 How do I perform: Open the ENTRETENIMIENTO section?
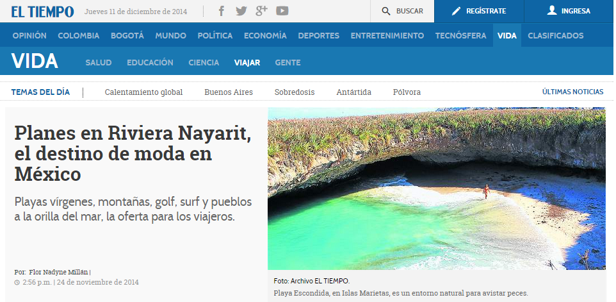[387, 35]
